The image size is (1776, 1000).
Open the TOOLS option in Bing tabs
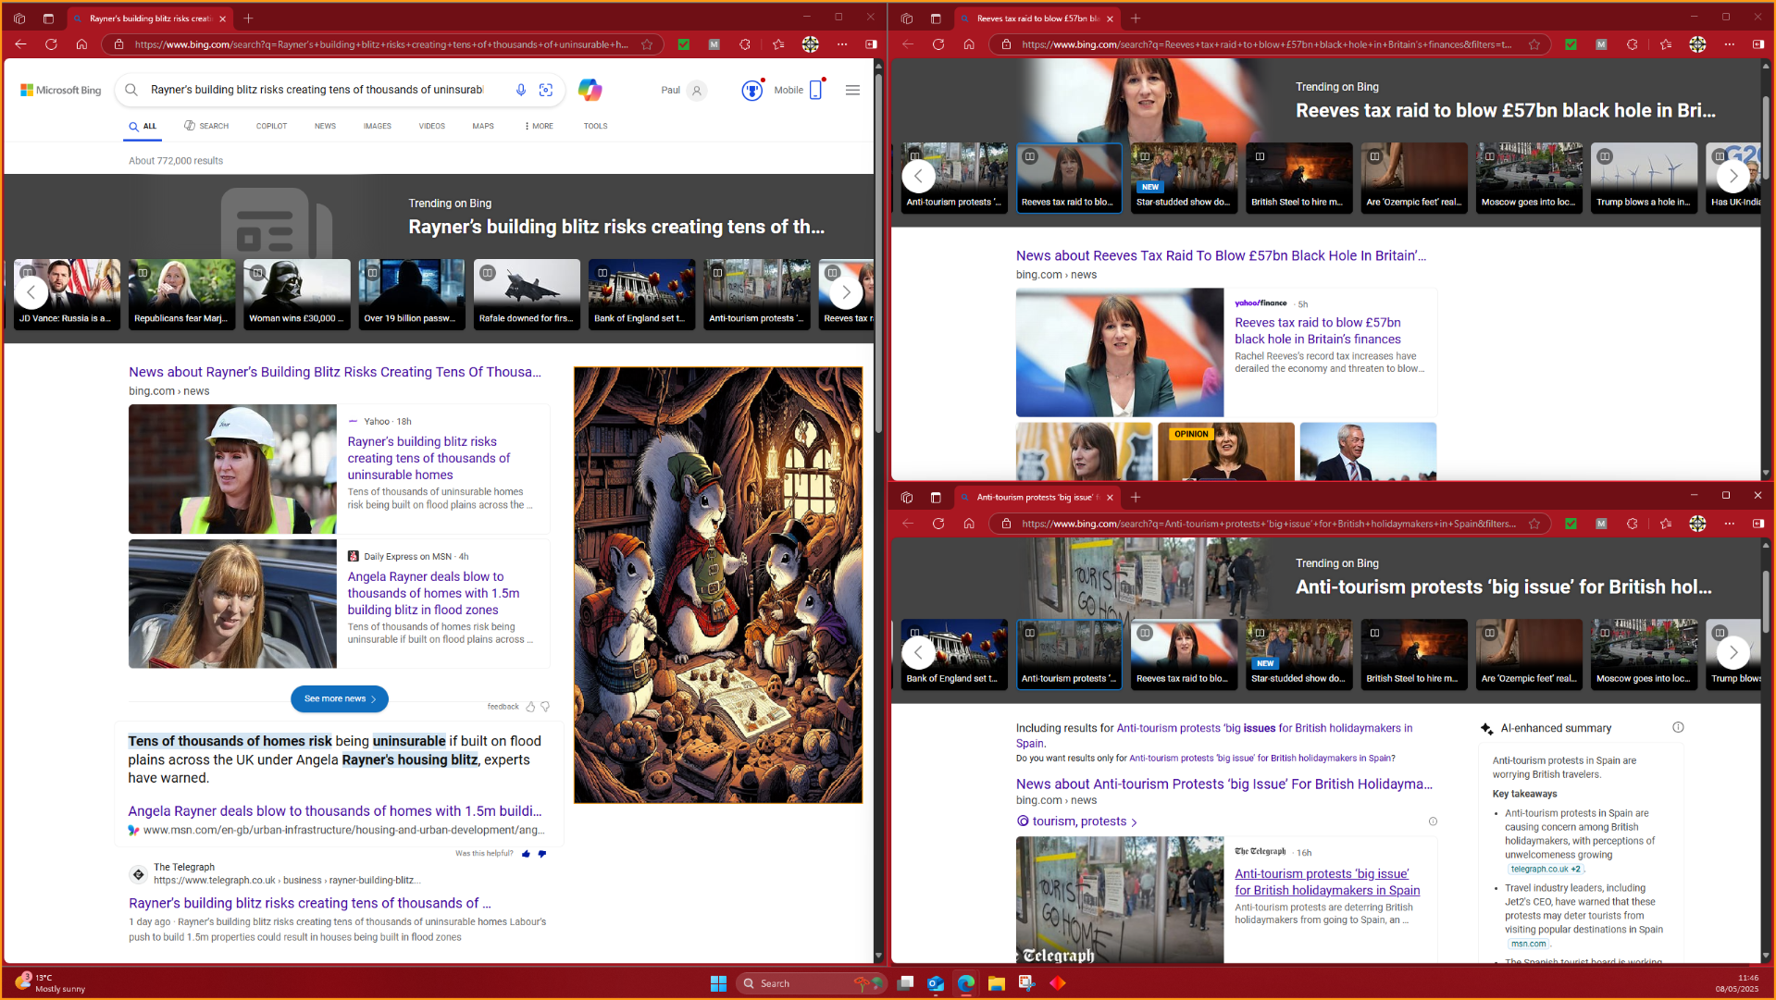595,126
